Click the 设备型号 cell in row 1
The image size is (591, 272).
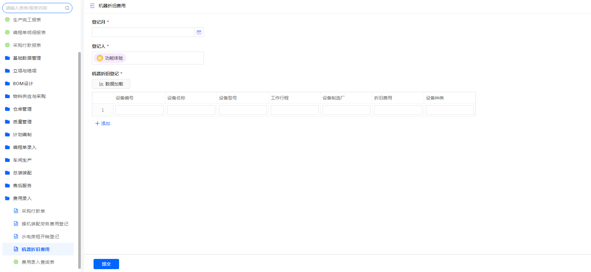[243, 110]
